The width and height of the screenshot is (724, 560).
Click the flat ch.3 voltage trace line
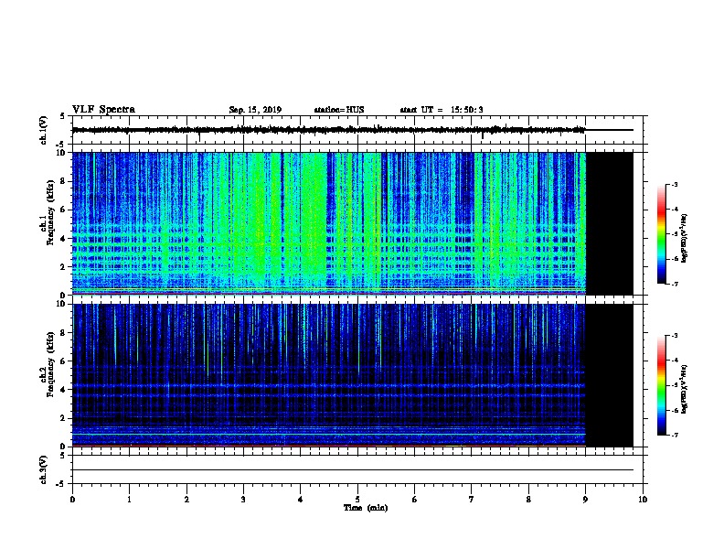tap(353, 470)
